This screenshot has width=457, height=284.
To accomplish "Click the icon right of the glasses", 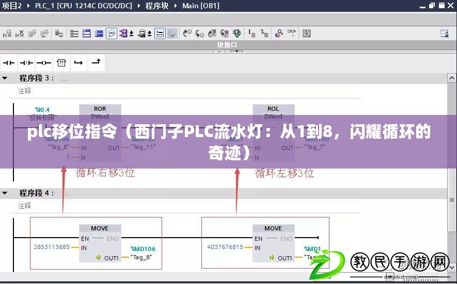I will tap(306, 34).
